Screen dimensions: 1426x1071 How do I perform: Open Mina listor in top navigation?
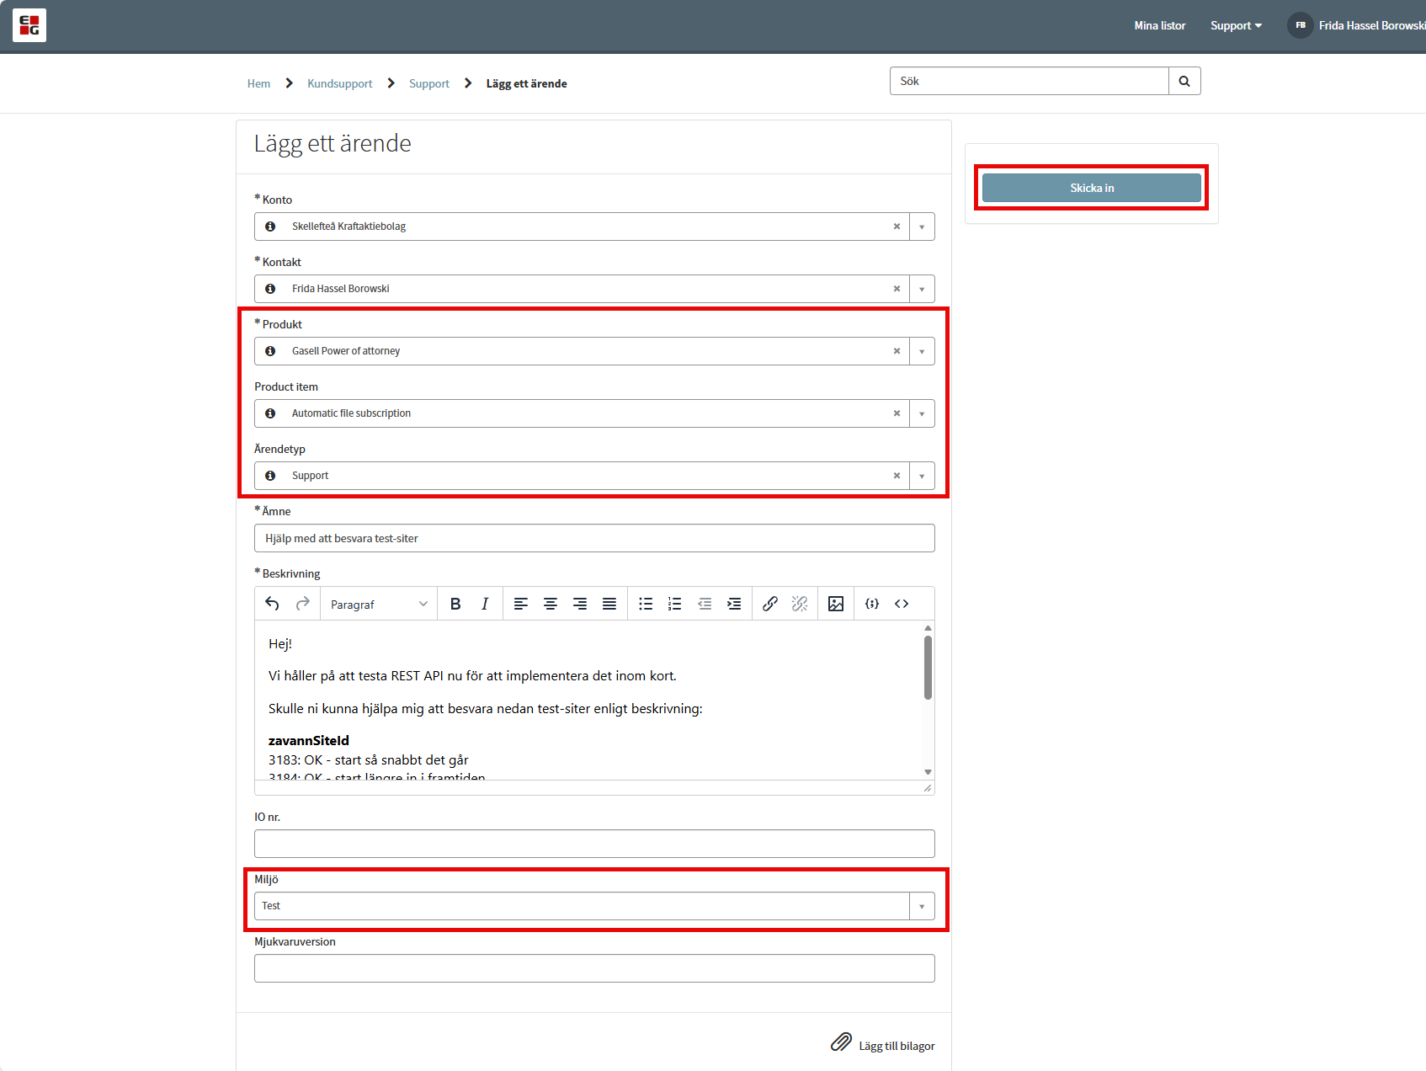(1159, 25)
